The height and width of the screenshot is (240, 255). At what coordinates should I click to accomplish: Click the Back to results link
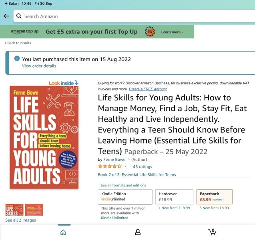19,43
